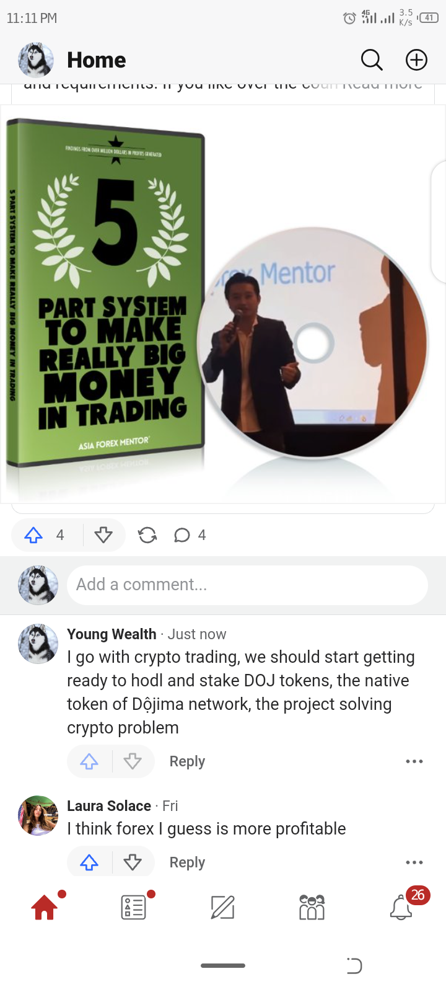Go to the Home tab icon
Screen dimensions: 446x992
click(x=45, y=908)
